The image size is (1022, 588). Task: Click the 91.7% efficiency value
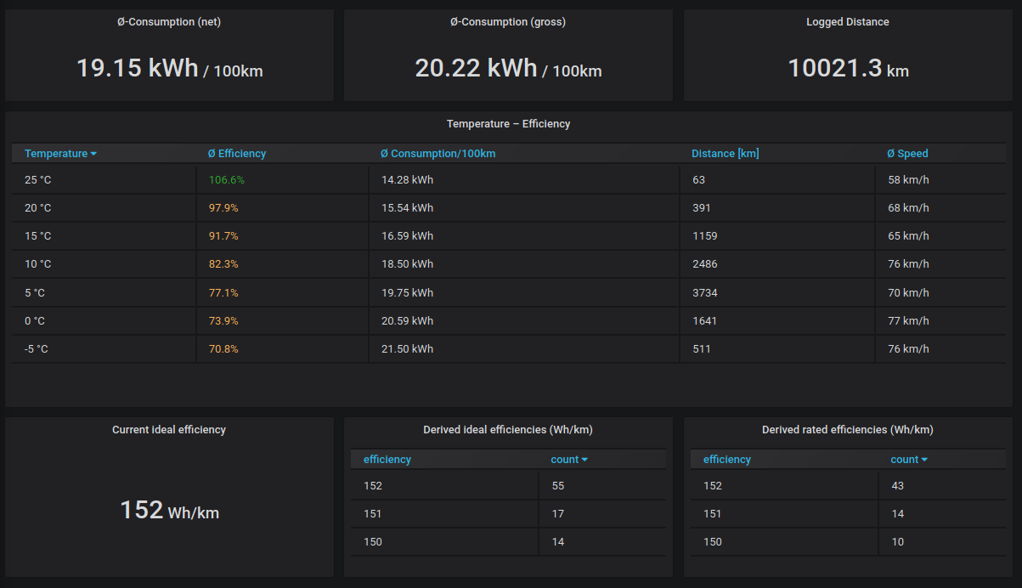(x=223, y=236)
